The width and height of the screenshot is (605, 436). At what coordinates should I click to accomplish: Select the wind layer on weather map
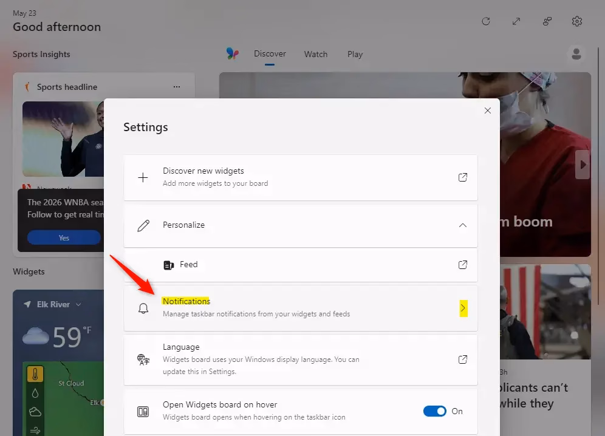(35, 430)
